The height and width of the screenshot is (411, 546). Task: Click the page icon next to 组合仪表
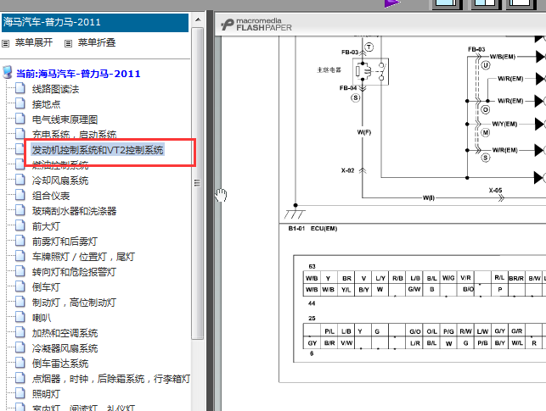point(20,195)
